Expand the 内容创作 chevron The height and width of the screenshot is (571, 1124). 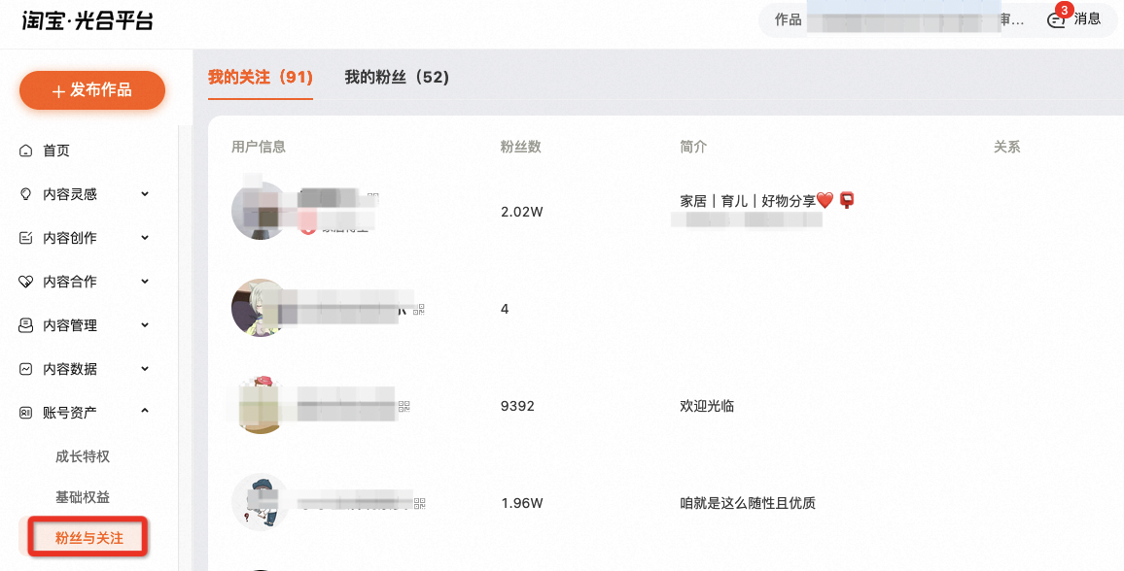(x=145, y=238)
